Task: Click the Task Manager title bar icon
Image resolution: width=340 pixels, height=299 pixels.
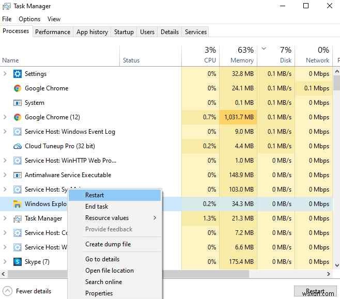Action: (x=6, y=6)
